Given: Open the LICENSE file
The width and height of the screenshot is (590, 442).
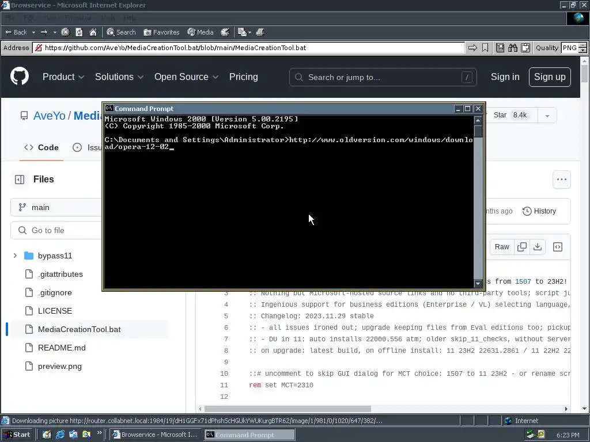Looking at the screenshot, I should (x=55, y=311).
